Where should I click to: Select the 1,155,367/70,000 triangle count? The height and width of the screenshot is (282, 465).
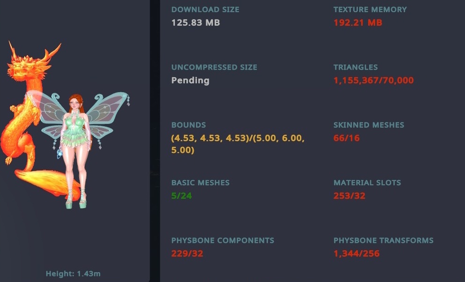(374, 80)
